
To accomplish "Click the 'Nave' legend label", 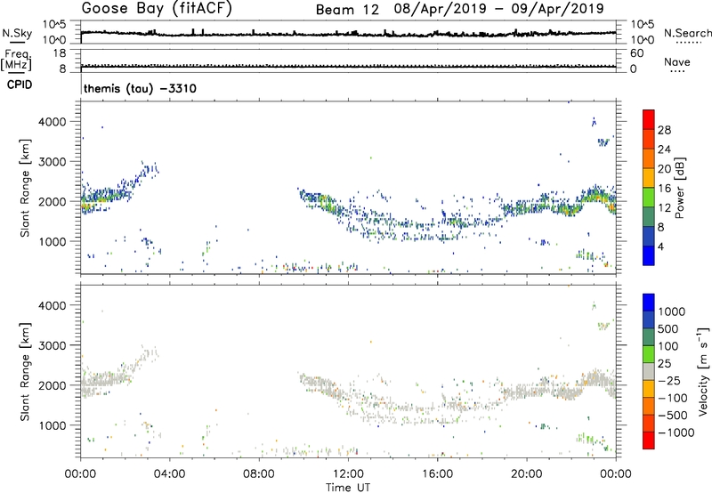I will (x=676, y=61).
